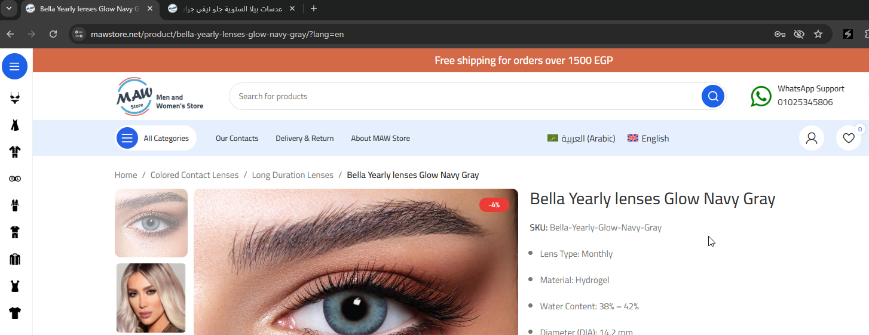Image resolution: width=869 pixels, height=335 pixels.
Task: Expand the All Categories dropdown
Action: point(156,139)
